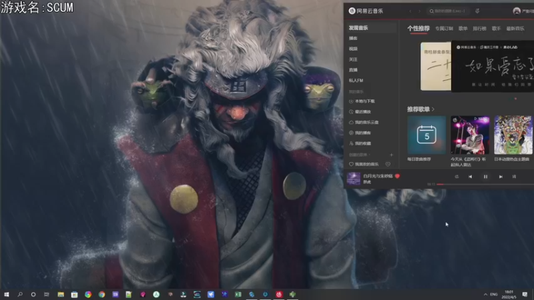The height and width of the screenshot is (300, 534).
Task: Open 发现音乐 in NetEase sidebar
Action: coord(371,28)
